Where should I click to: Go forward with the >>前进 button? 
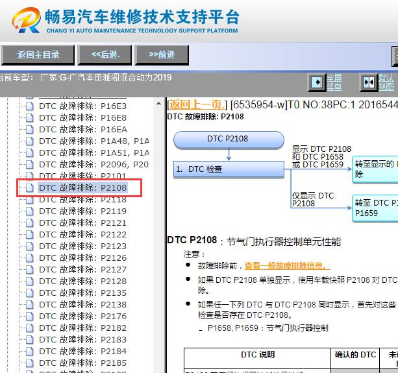coord(162,55)
